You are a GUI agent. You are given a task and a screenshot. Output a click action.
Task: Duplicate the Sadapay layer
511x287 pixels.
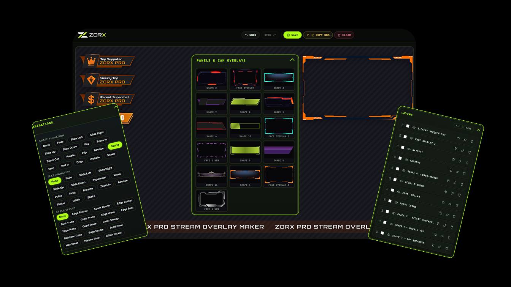coord(451,170)
